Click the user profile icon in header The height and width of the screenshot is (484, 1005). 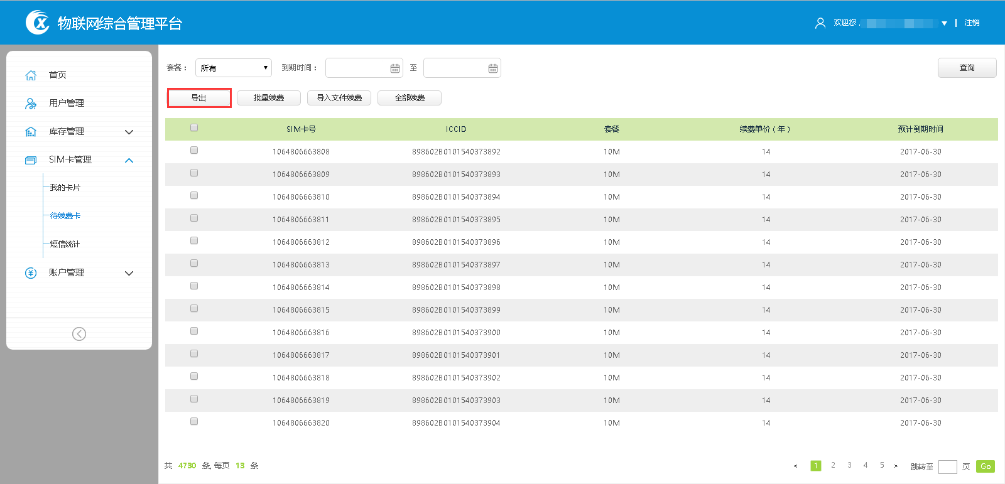pos(820,23)
